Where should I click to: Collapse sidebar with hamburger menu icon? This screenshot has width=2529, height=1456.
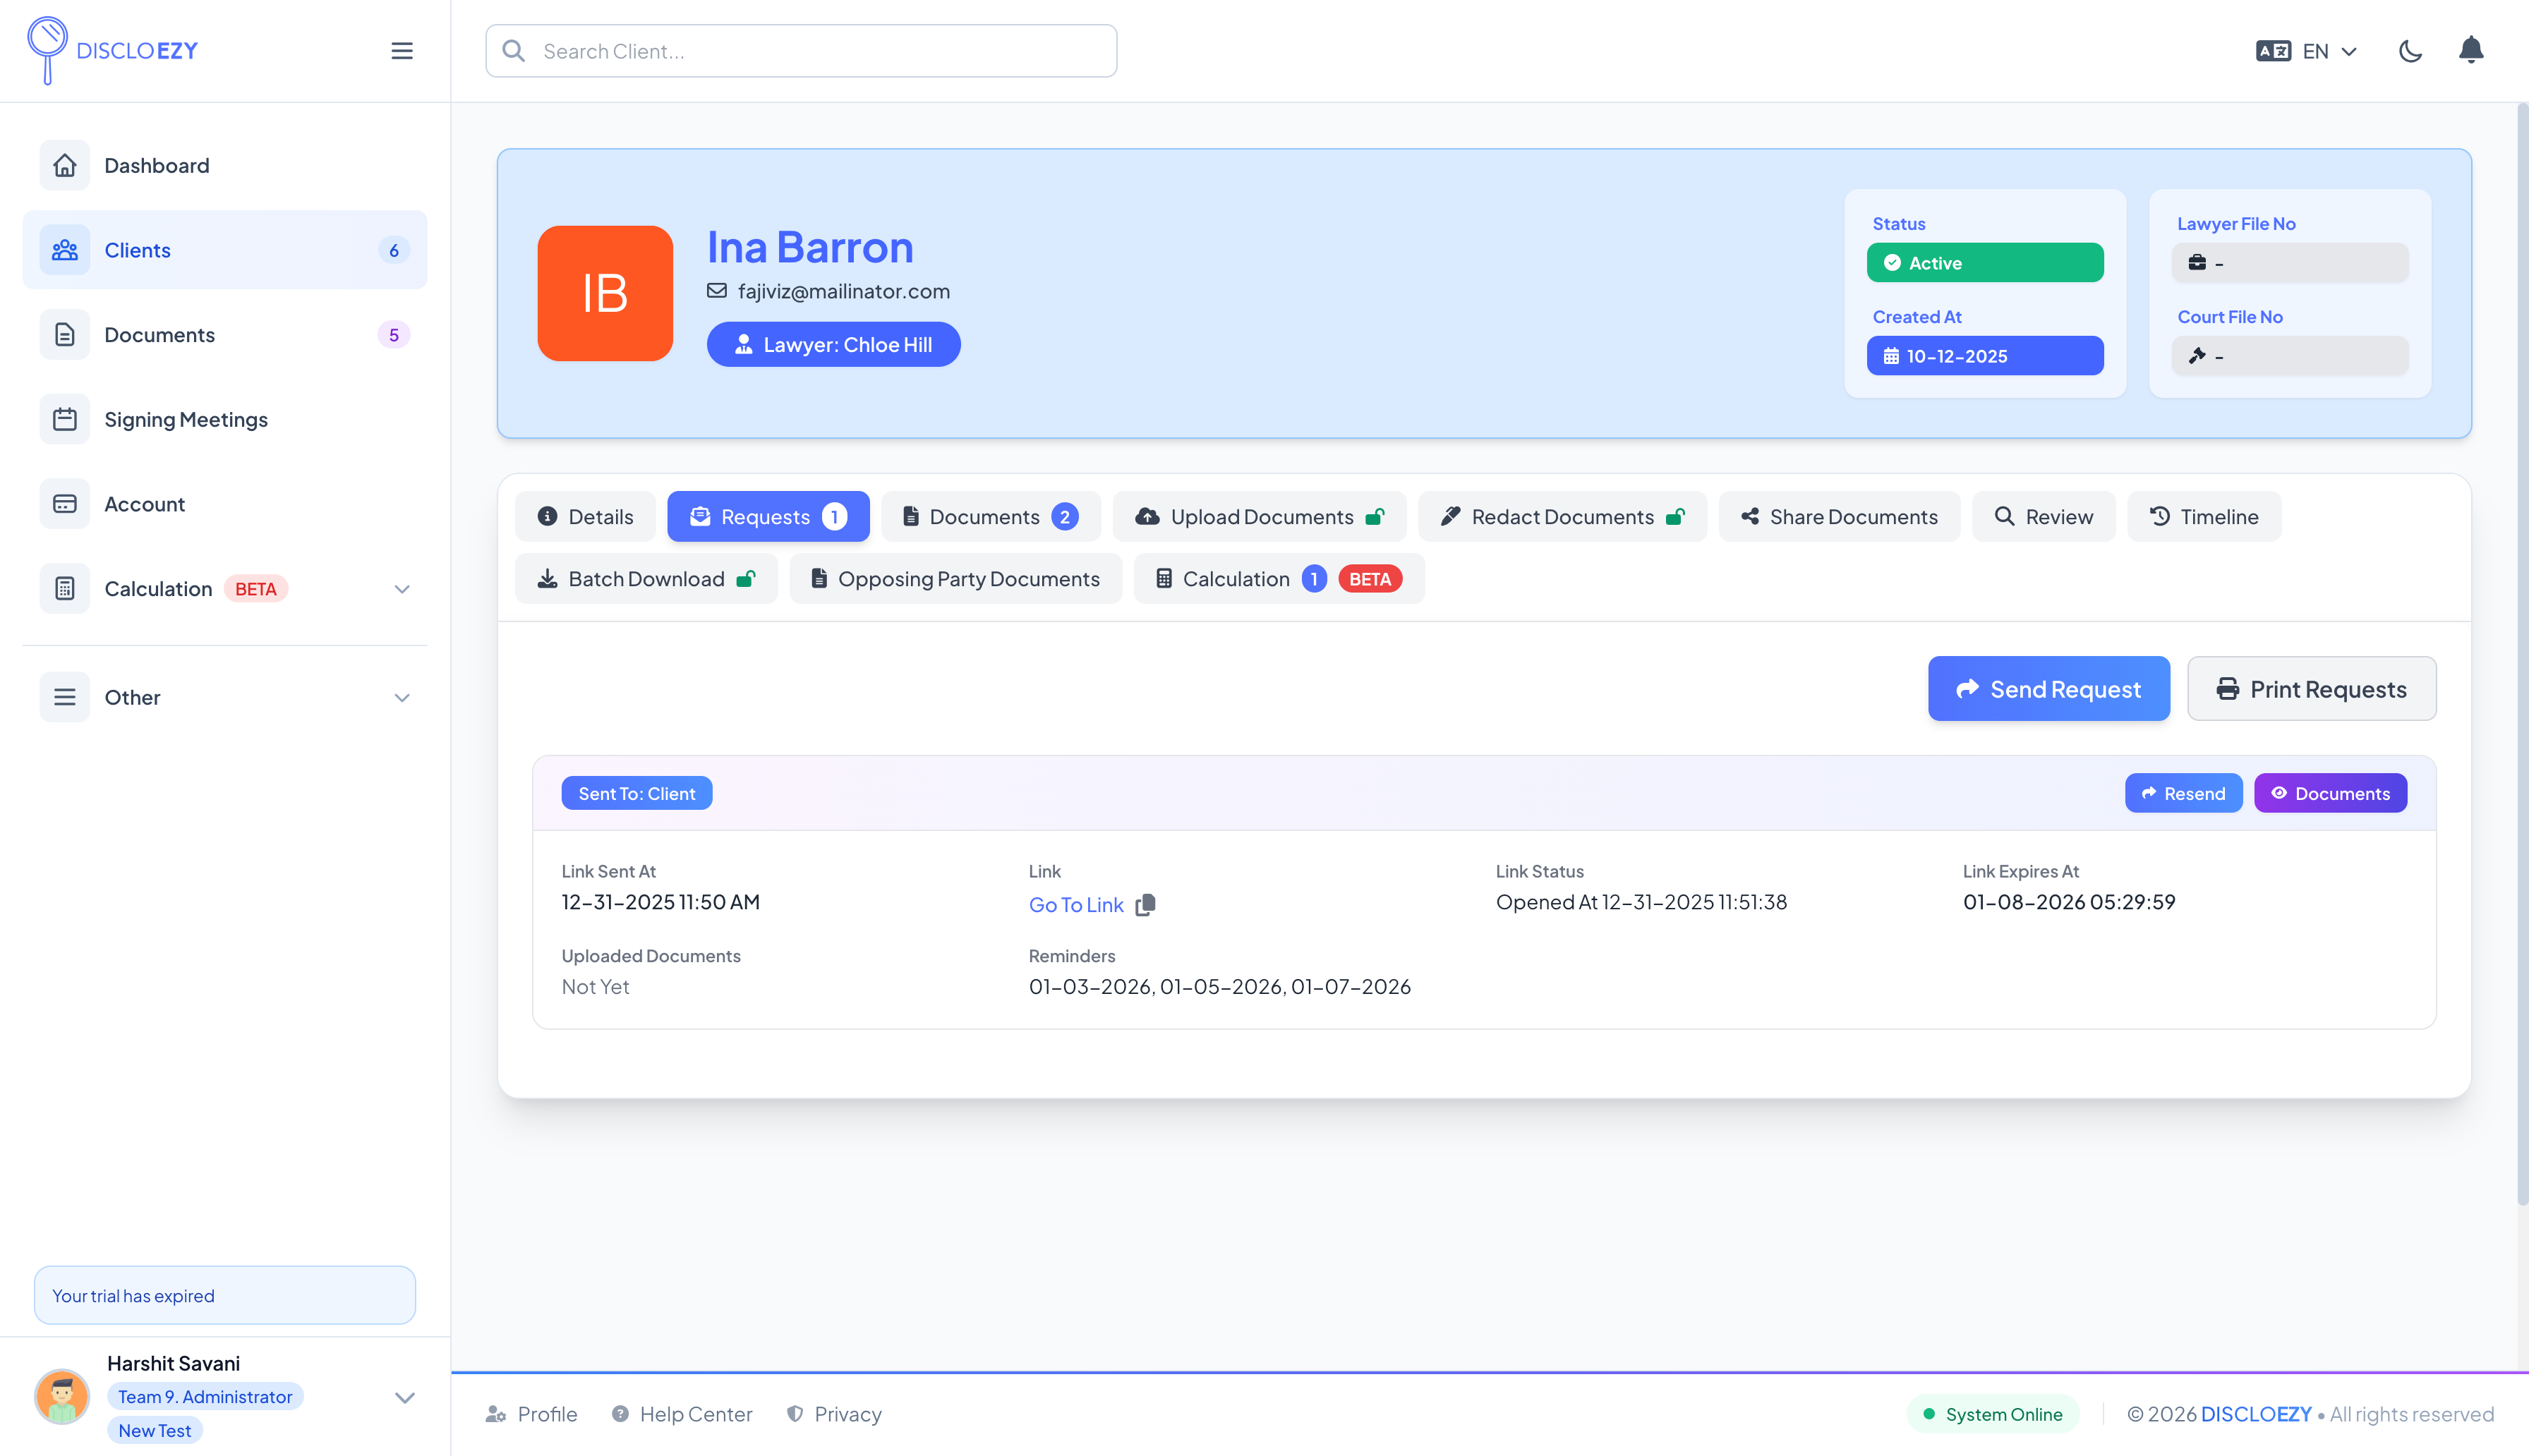click(402, 51)
